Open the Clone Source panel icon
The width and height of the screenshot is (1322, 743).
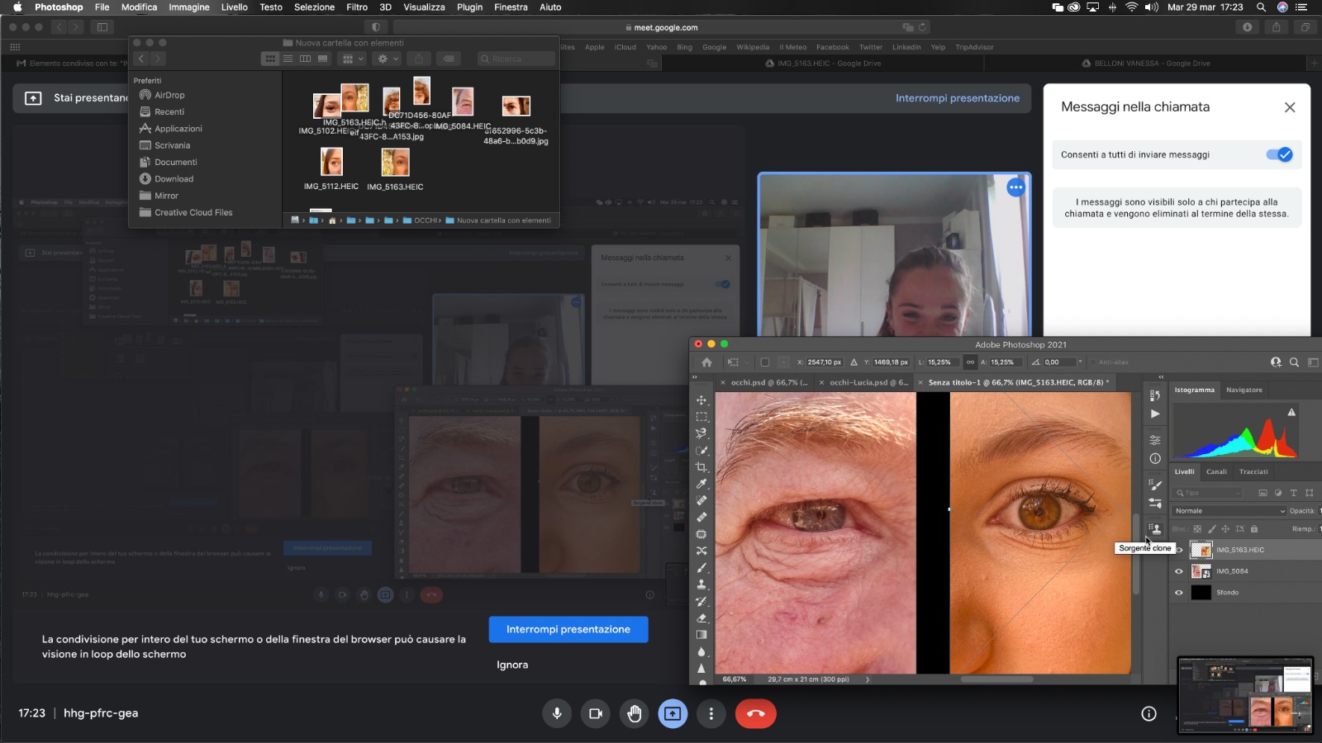pos(1155,528)
